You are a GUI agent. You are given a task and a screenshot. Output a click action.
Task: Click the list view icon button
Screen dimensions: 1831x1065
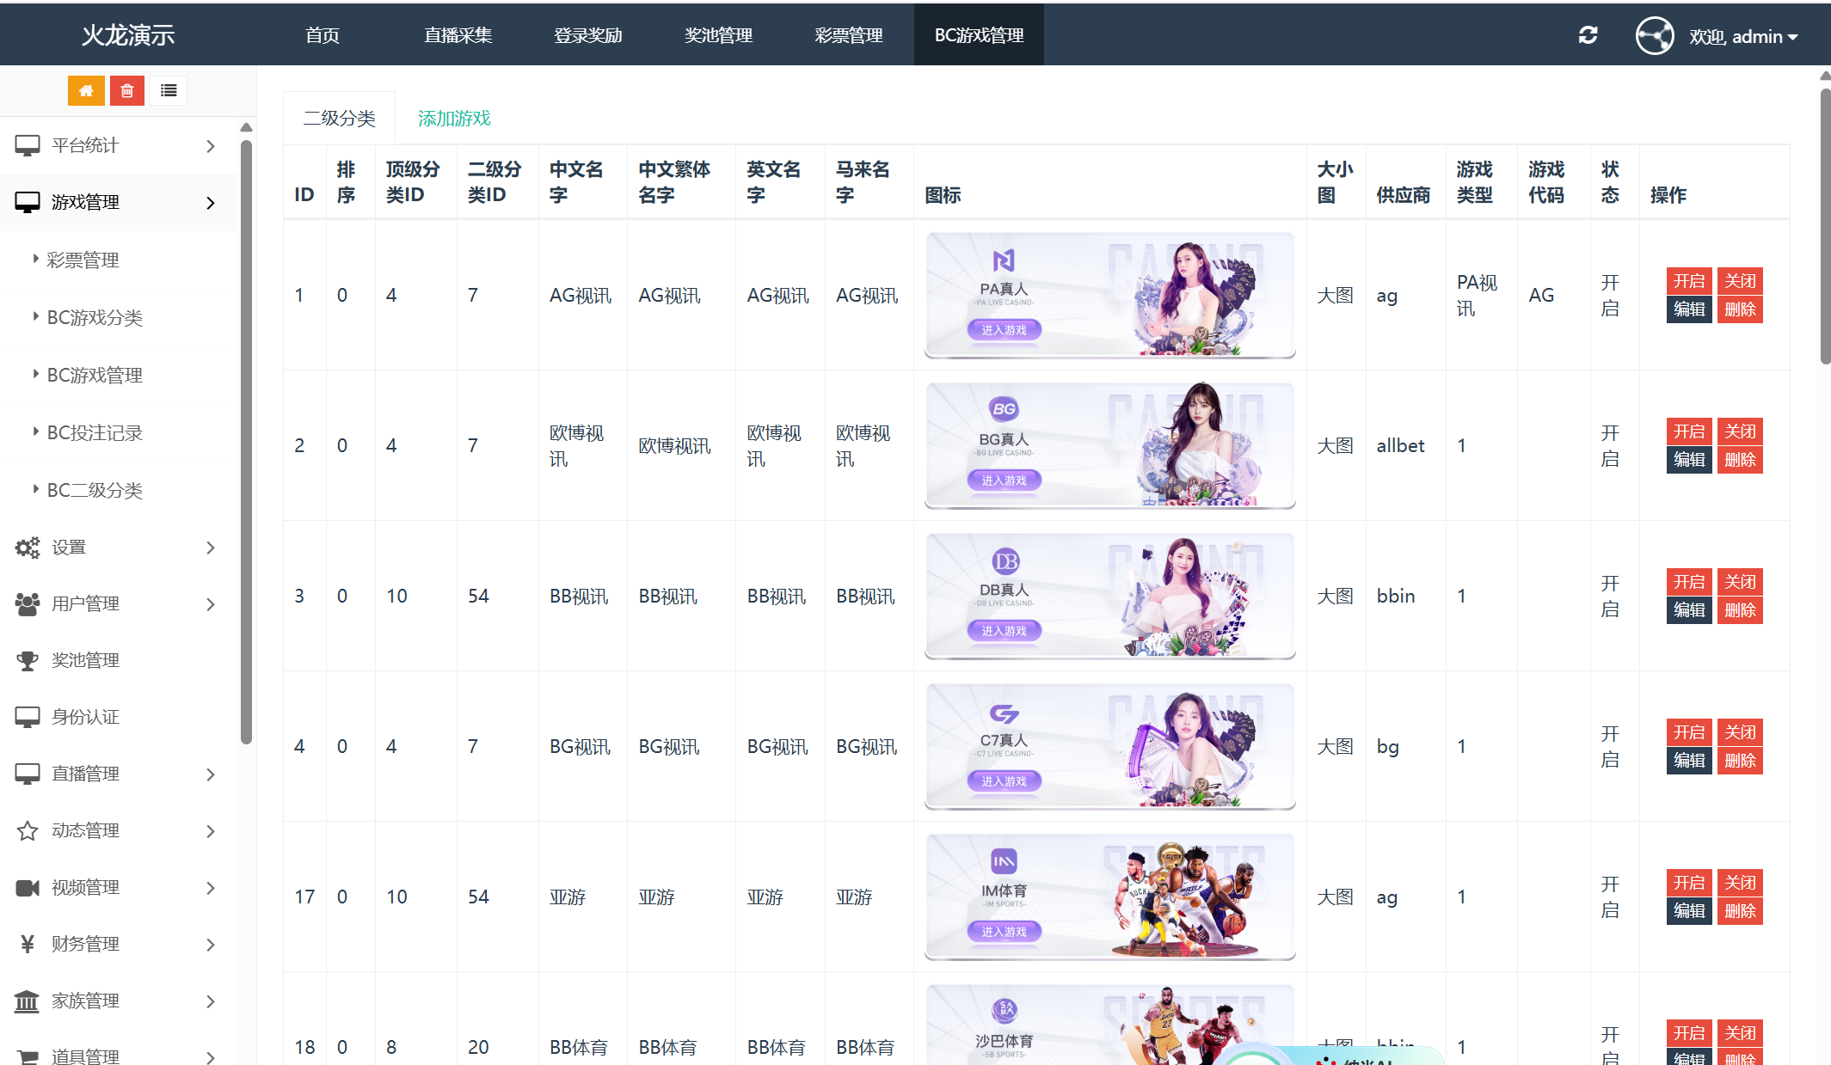point(169,90)
